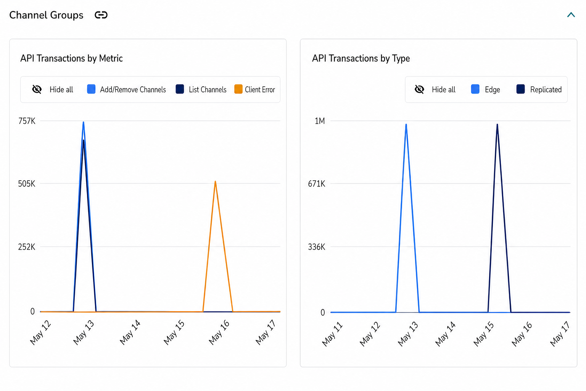Toggle the Replicated series navy swatch
The image size is (586, 391).
tap(520, 89)
